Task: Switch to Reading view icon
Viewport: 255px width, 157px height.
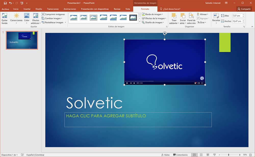Action: [x=208, y=155]
